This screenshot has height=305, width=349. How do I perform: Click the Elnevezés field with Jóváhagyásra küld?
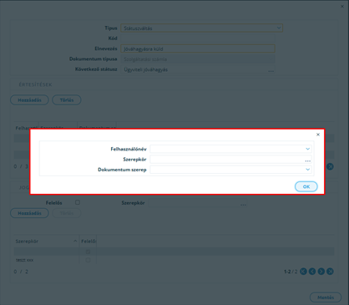click(x=198, y=48)
